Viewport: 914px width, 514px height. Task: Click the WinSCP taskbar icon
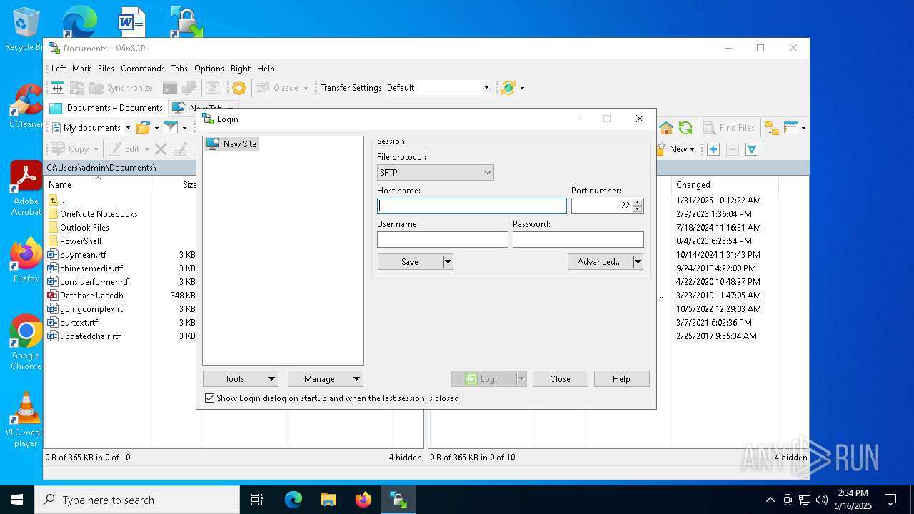pos(398,500)
